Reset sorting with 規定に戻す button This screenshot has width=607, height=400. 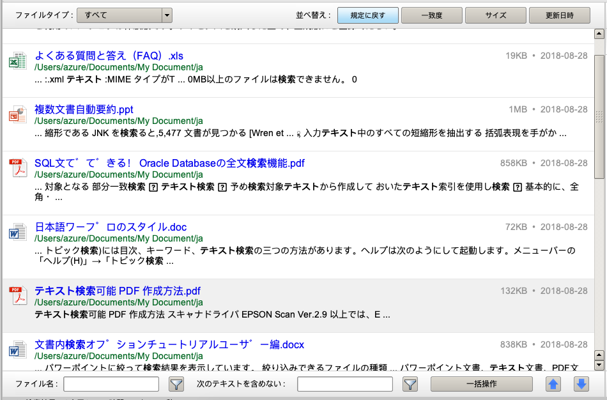click(367, 15)
